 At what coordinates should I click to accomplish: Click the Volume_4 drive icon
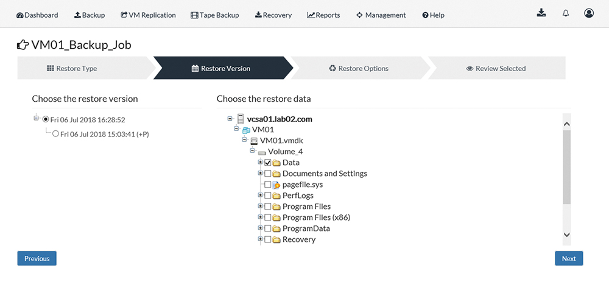262,152
